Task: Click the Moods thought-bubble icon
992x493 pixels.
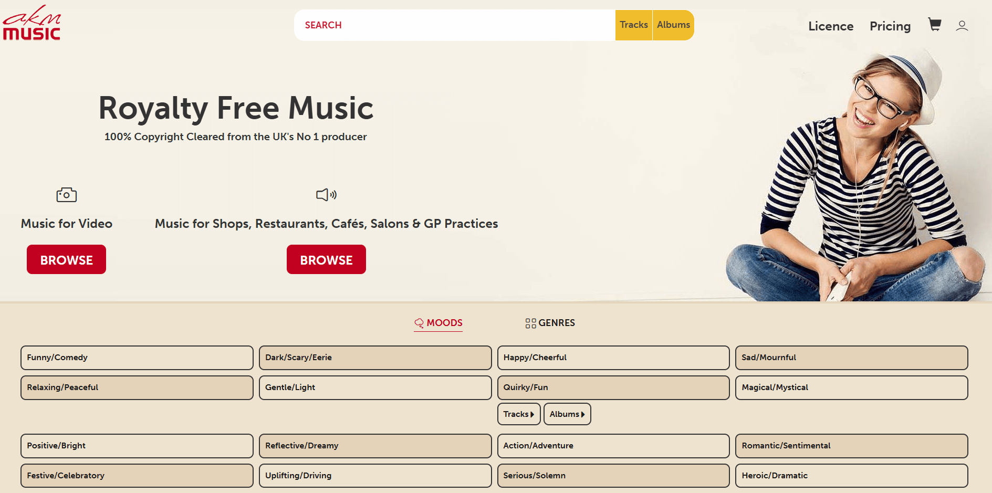Action: 419,323
